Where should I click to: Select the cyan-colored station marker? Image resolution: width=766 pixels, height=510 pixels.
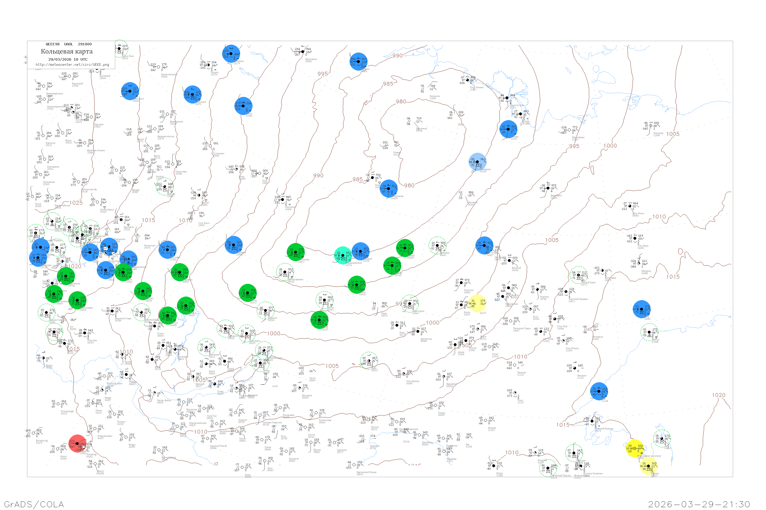point(343,255)
